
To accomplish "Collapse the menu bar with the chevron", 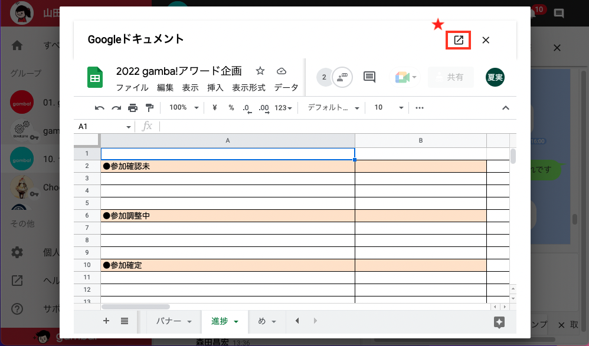I will click(x=506, y=108).
